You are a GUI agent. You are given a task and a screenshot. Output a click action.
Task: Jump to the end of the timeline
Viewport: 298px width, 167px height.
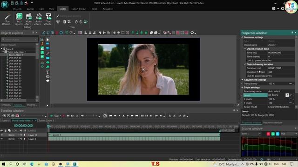[136, 116]
